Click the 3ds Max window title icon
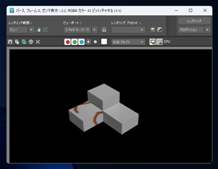This screenshot has height=169, width=218. (12, 10)
